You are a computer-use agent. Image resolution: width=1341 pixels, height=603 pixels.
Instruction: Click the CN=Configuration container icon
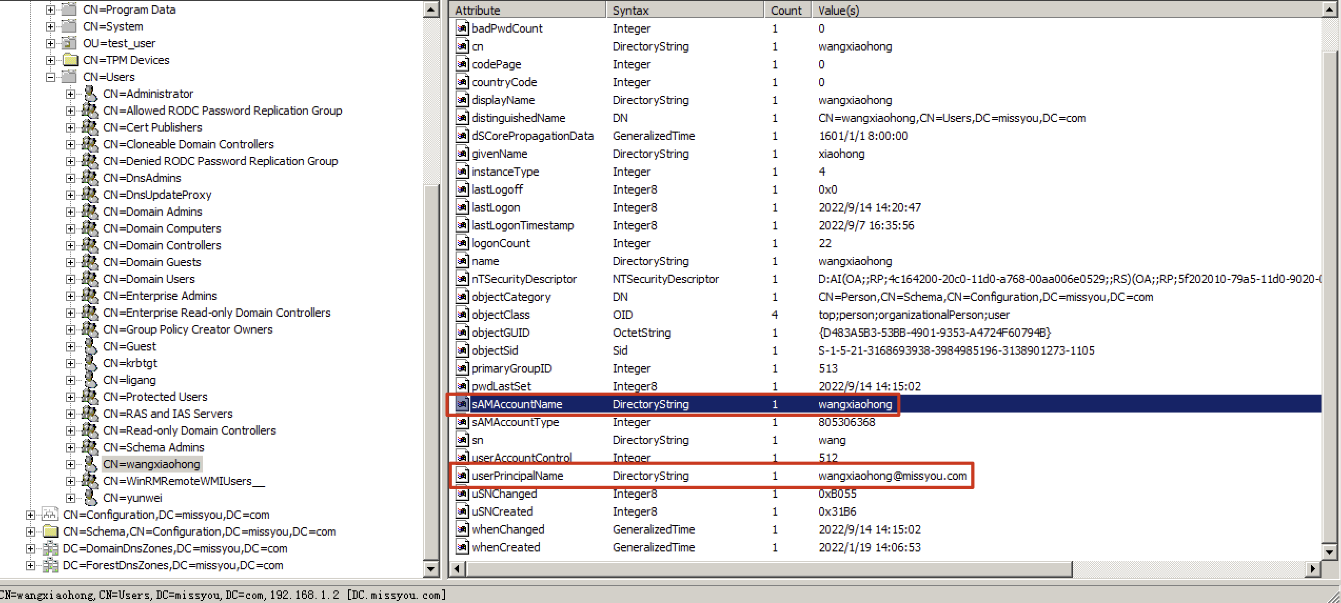[x=51, y=515]
